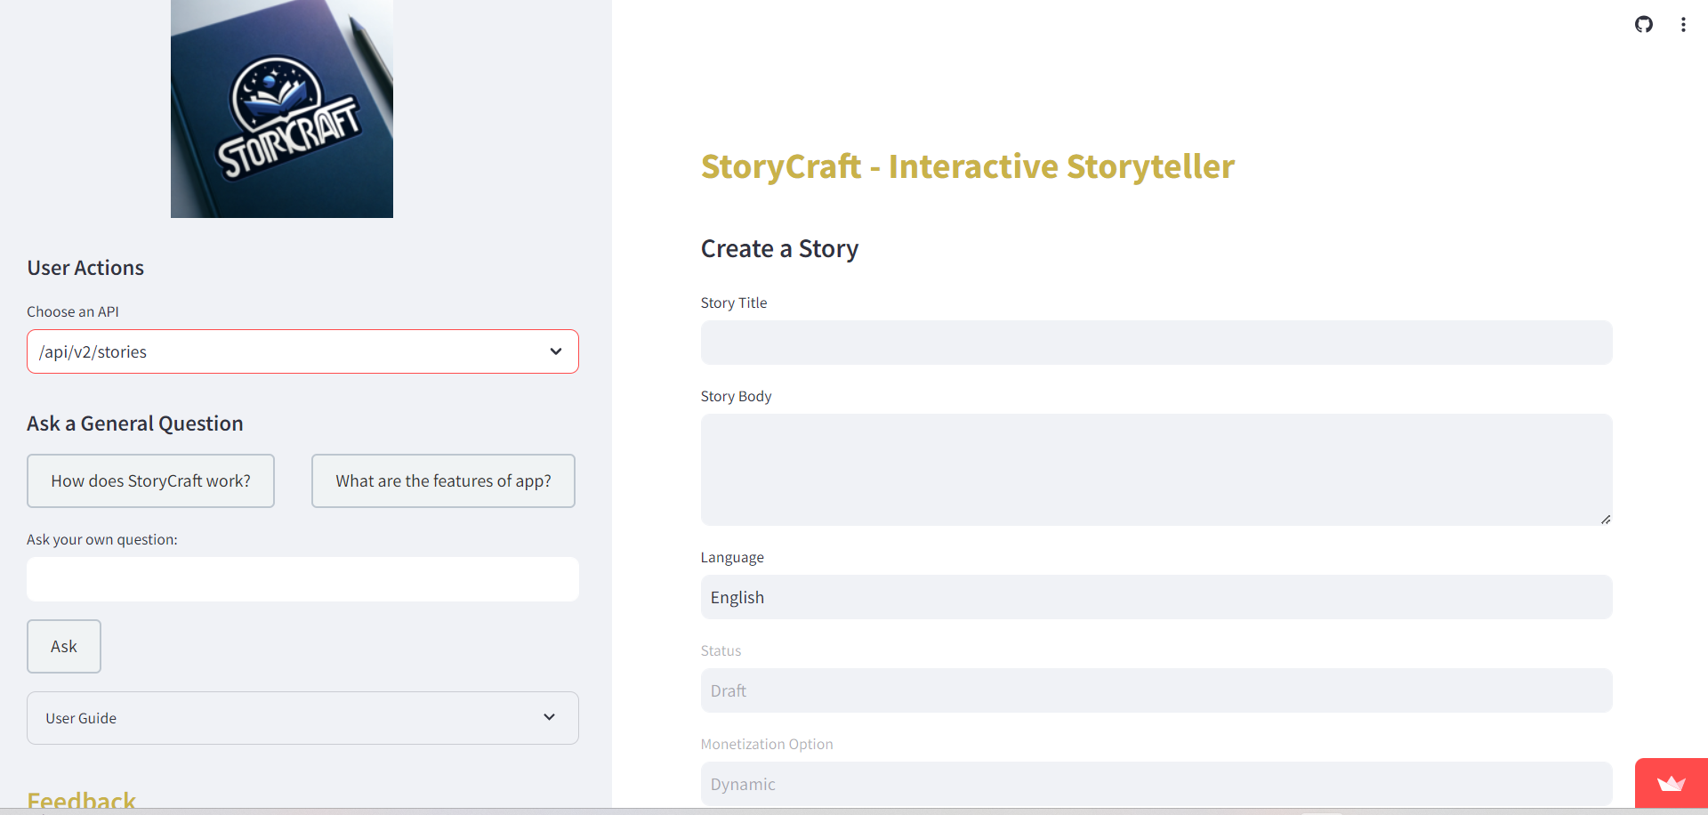Click inside the Story Body text area
Screen dimensions: 1708x815
tap(1155, 469)
